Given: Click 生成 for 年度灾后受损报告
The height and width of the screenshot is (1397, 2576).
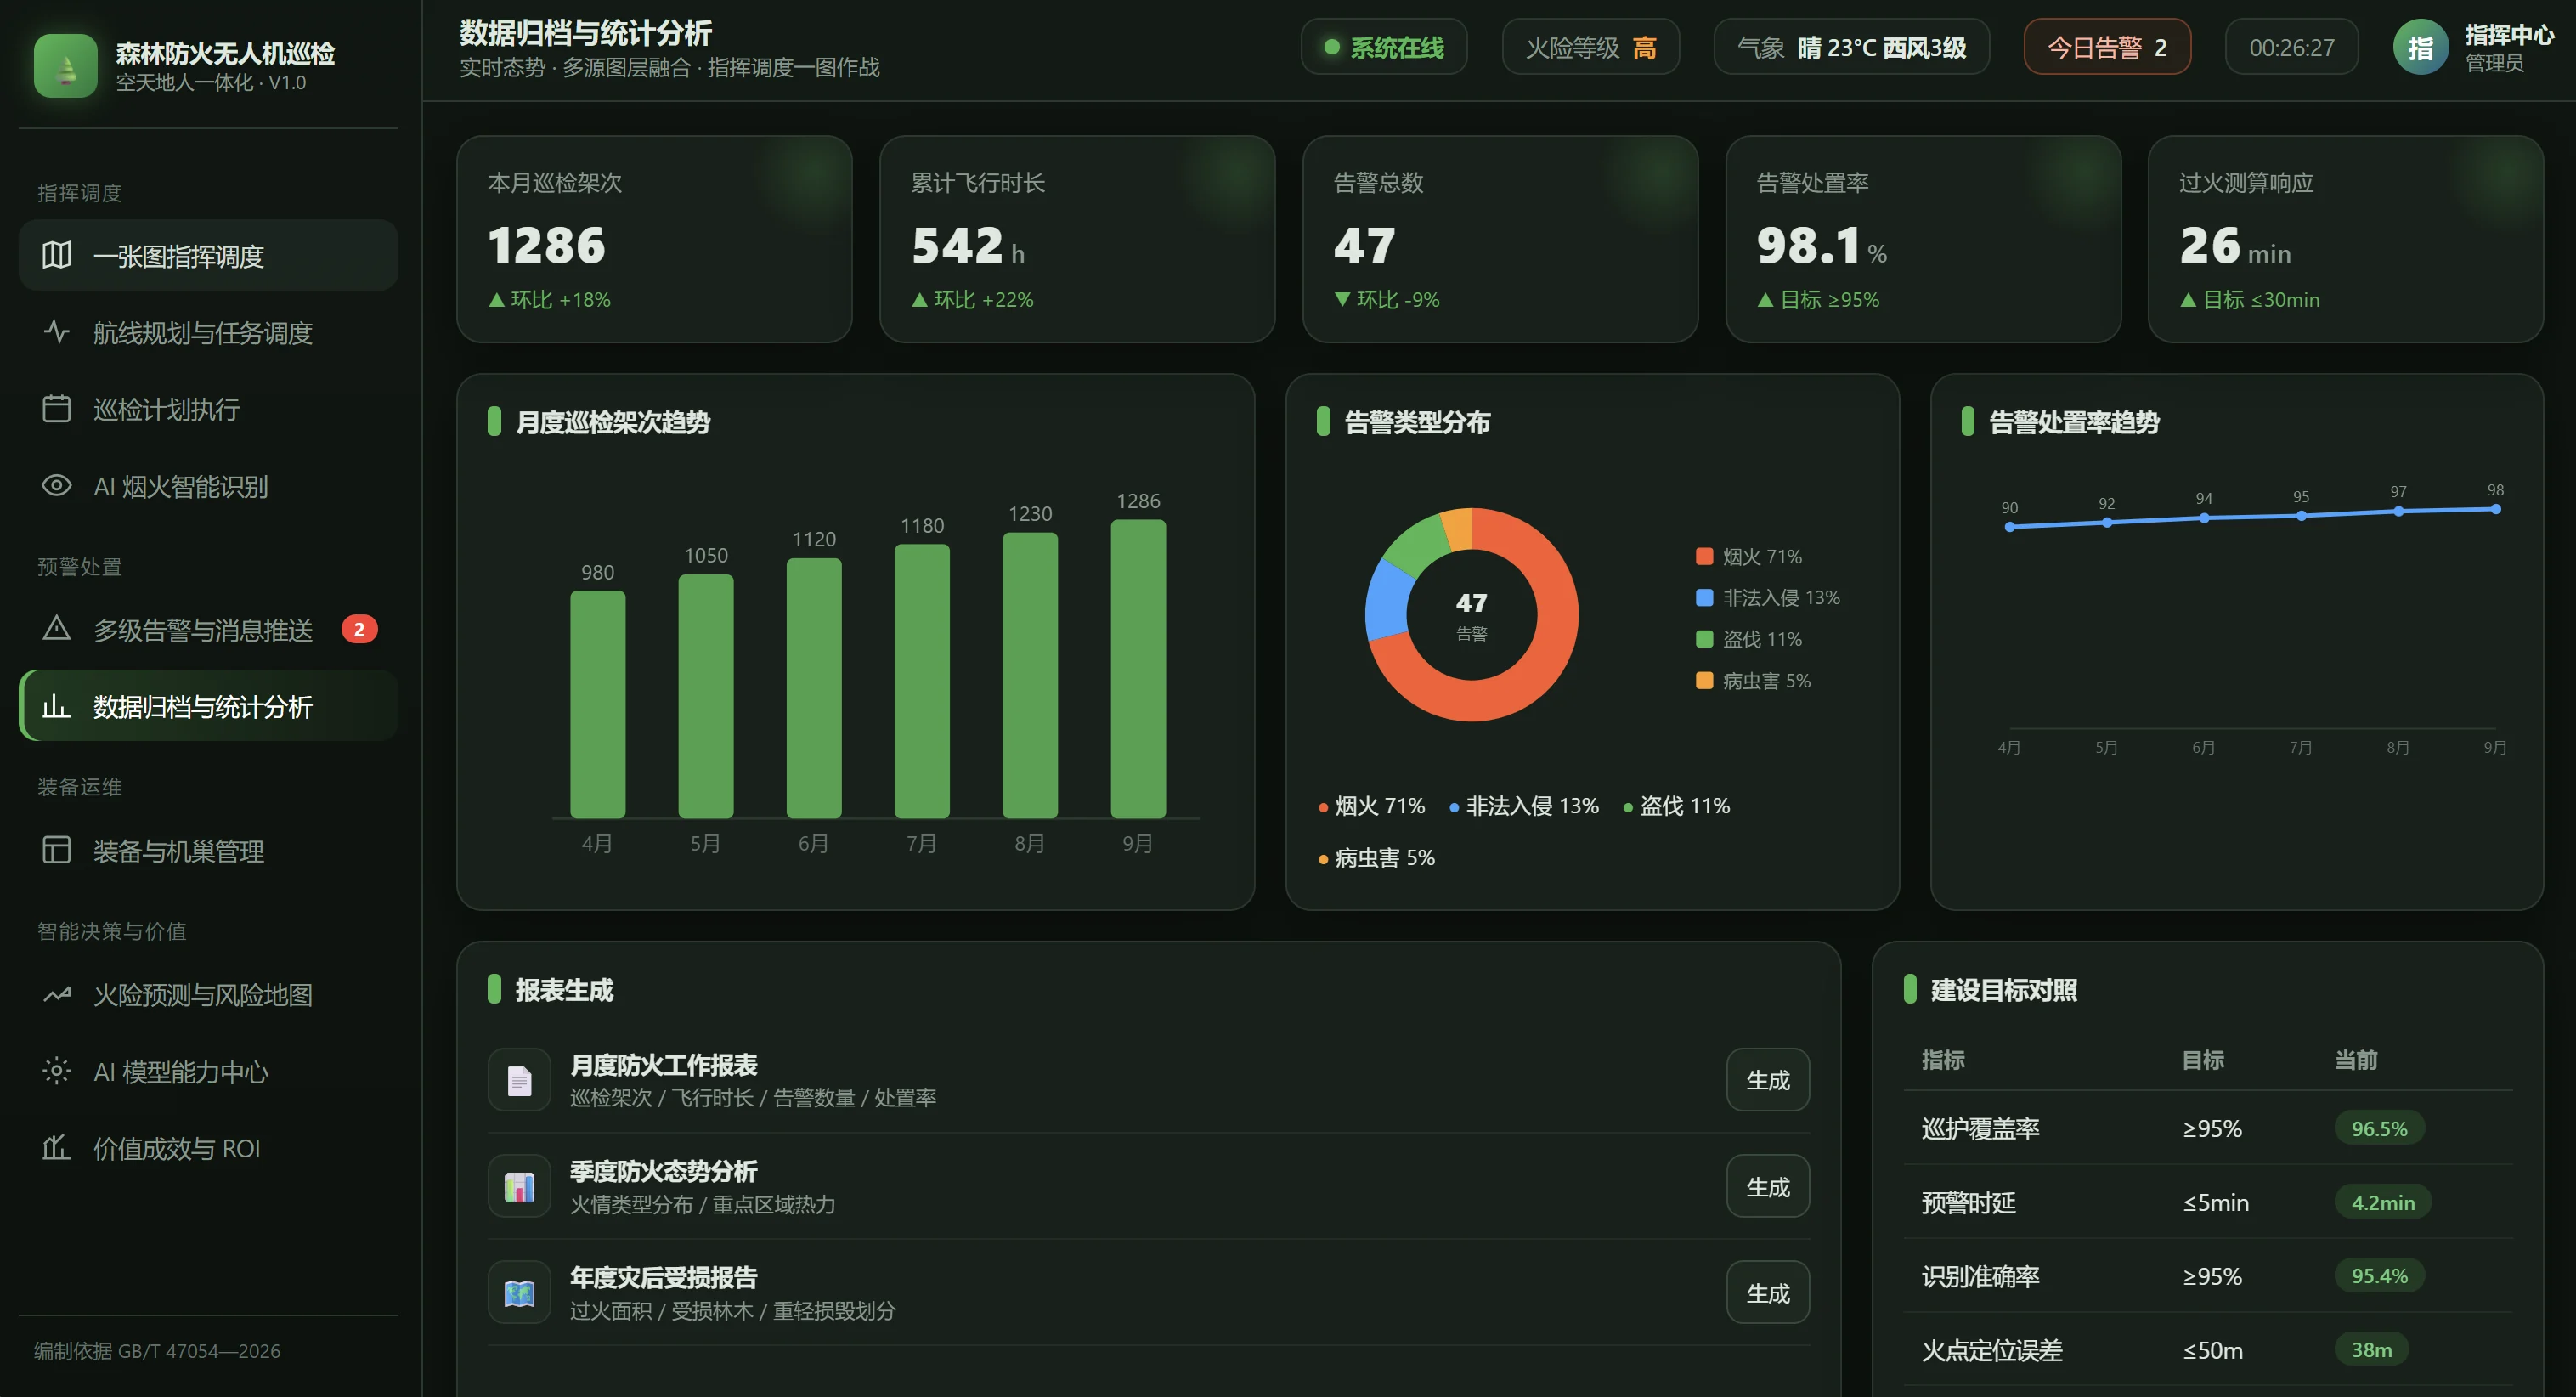Looking at the screenshot, I should point(1767,1293).
